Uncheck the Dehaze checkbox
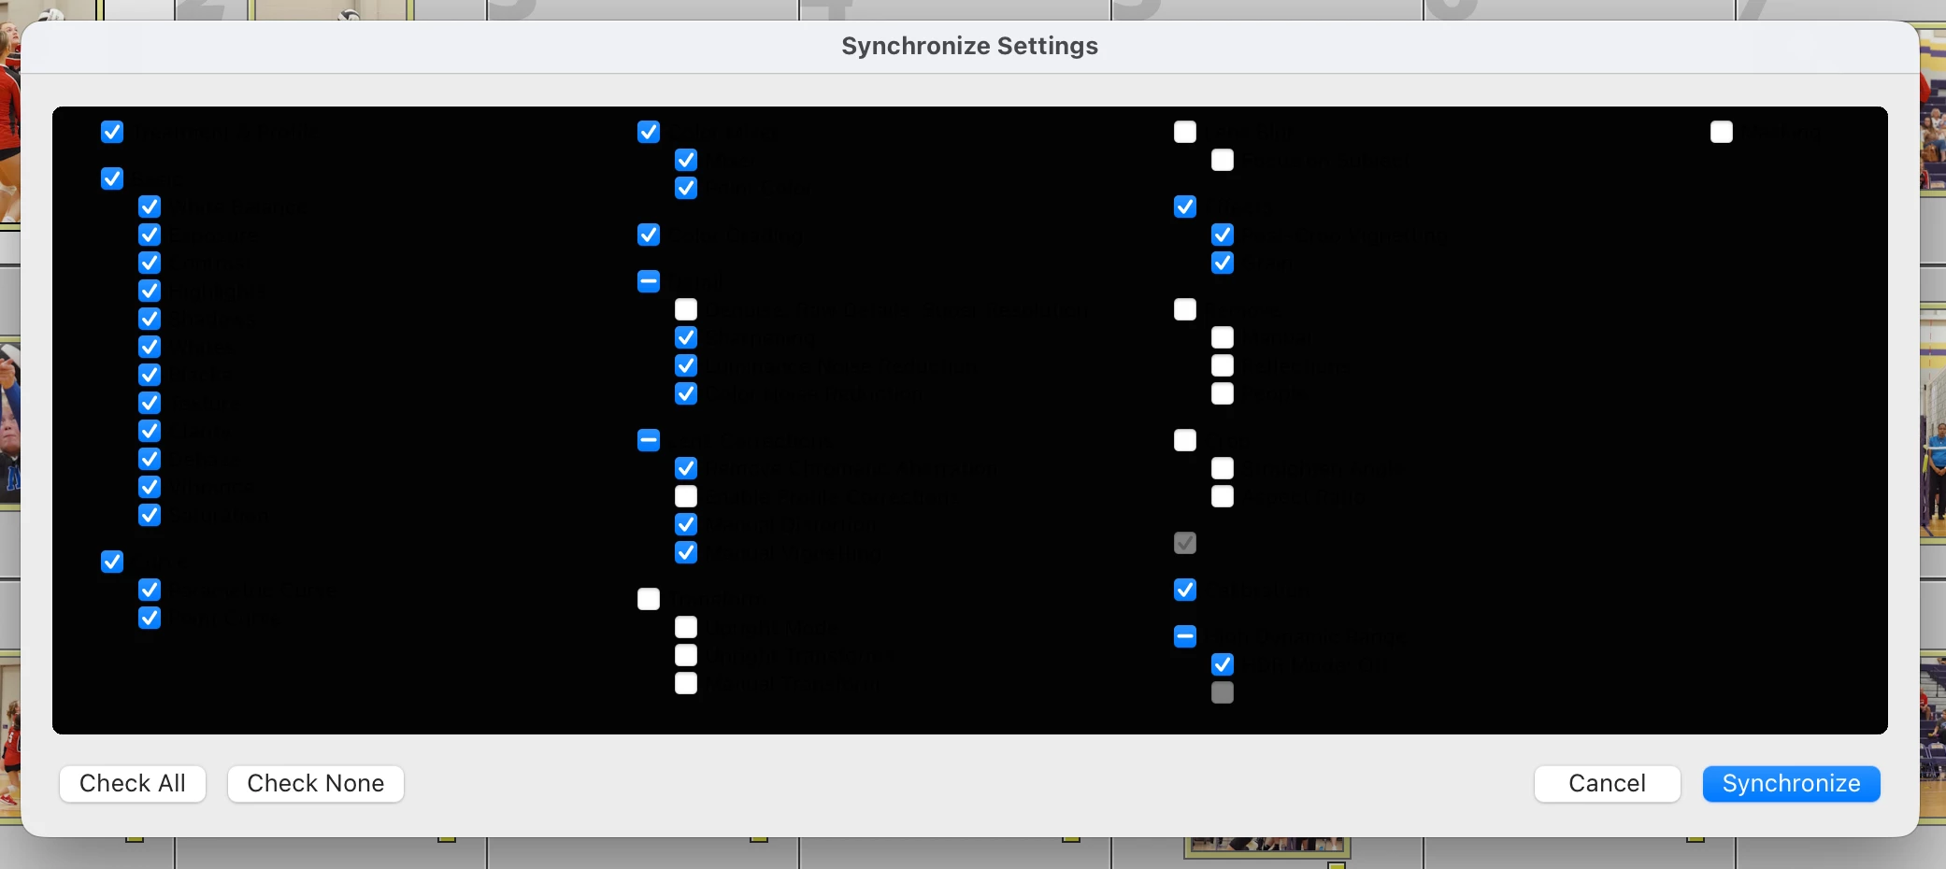1946x869 pixels. [x=150, y=459]
